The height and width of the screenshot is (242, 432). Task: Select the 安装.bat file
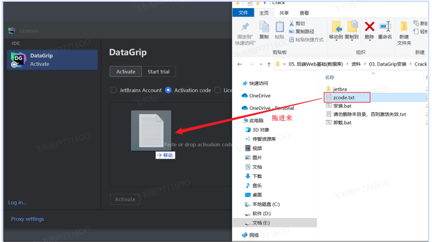pos(339,106)
